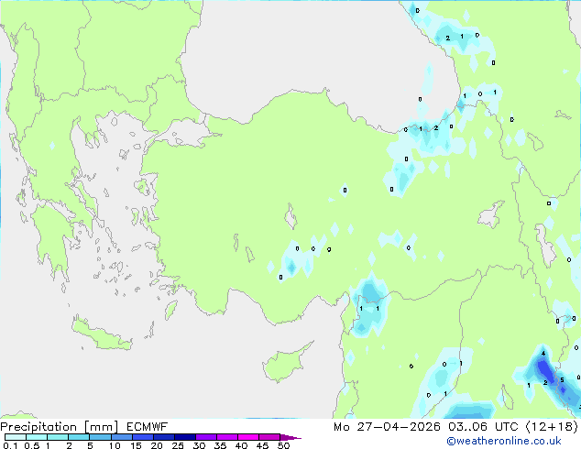
Task: Select the 5–10 mm legend color box
Action: coord(100,437)
